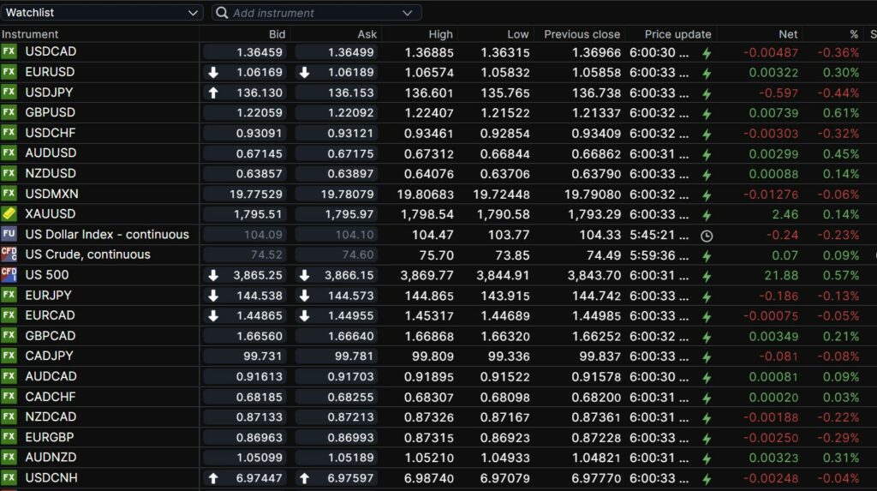Select the EURGBP instrument row
The height and width of the screenshot is (491, 877).
pos(51,437)
